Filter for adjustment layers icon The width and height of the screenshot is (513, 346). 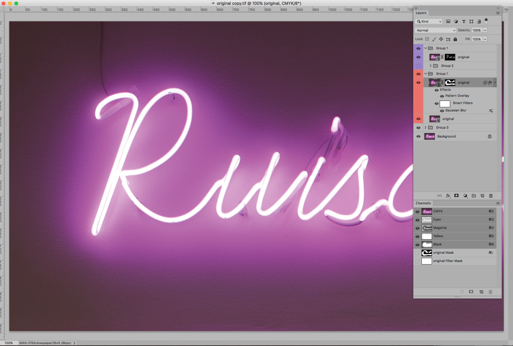tap(456, 21)
